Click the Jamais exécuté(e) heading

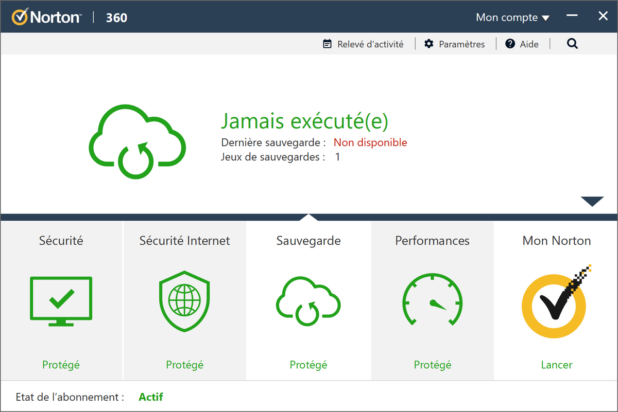[304, 121]
